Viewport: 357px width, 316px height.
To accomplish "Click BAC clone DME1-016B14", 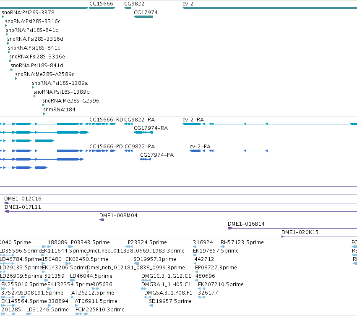I will click(x=246, y=224).
